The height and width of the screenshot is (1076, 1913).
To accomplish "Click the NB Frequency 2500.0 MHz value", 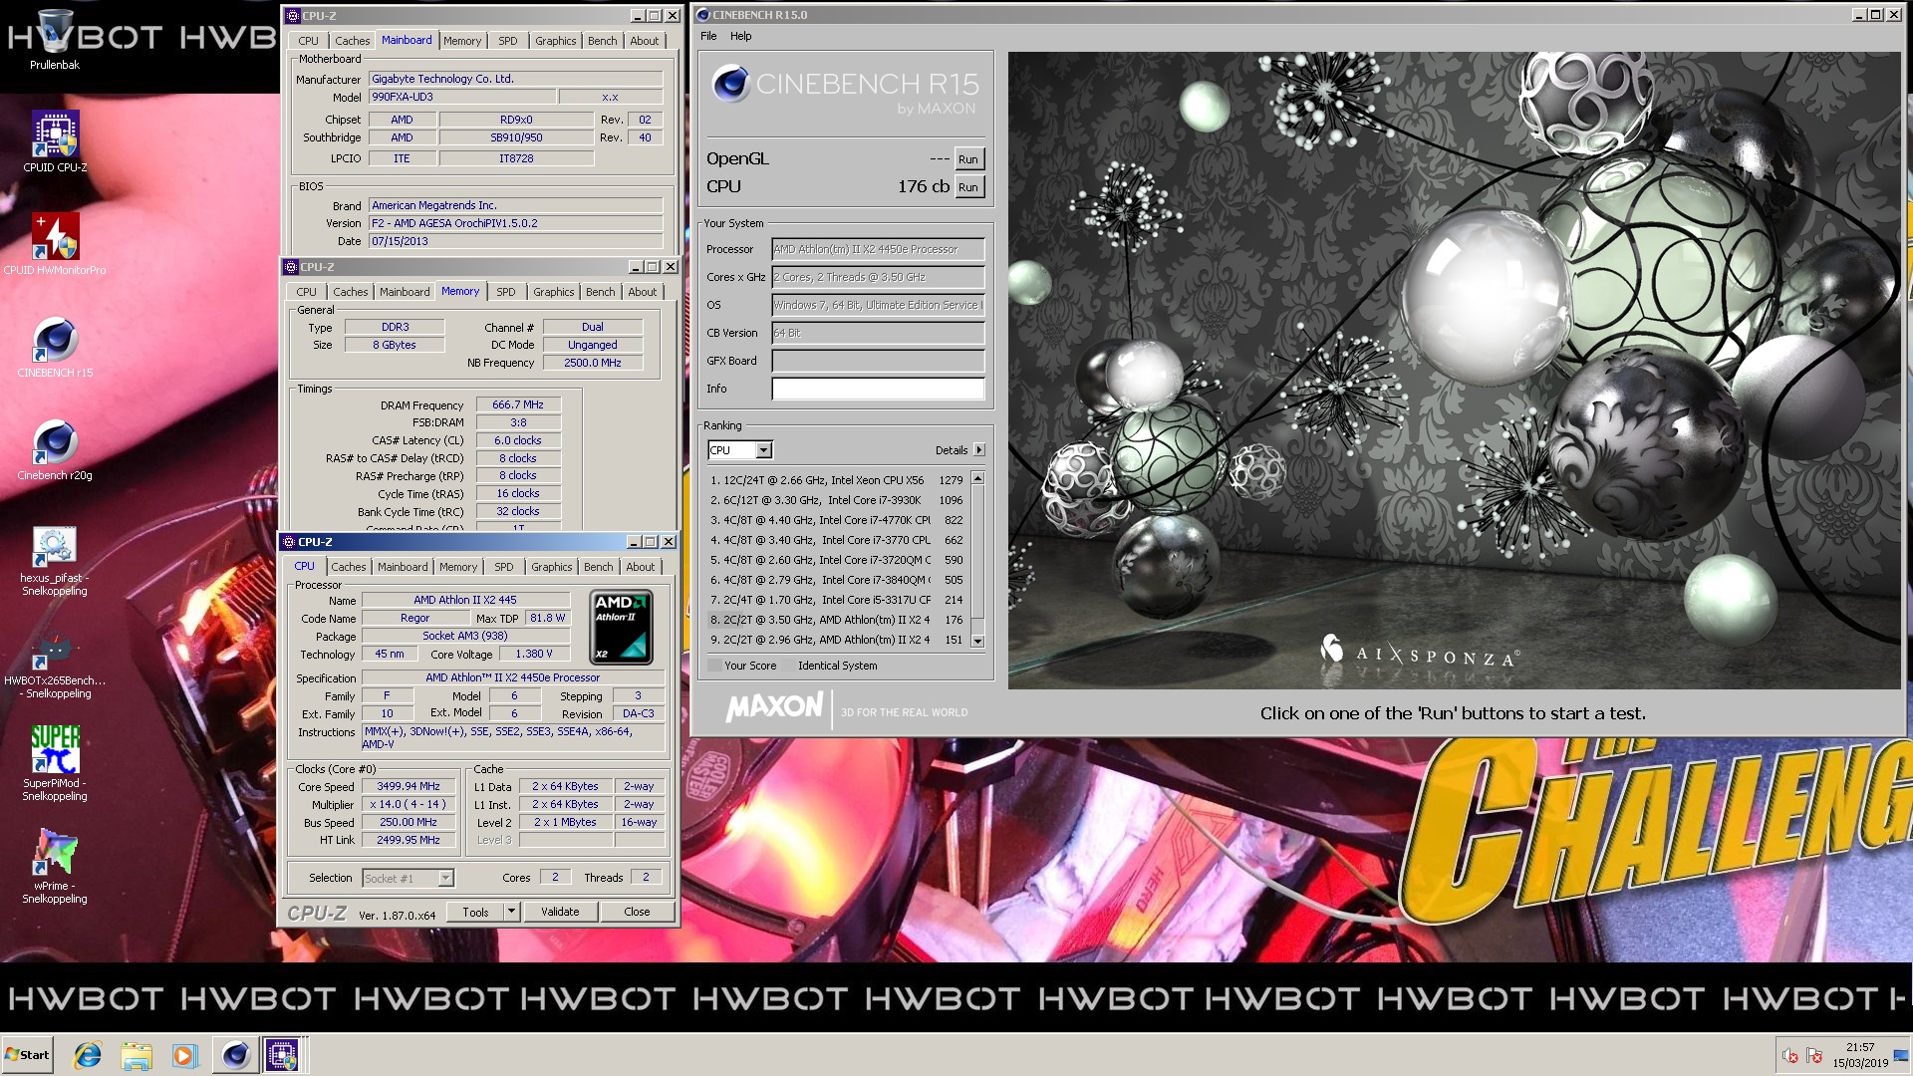I will pos(593,363).
